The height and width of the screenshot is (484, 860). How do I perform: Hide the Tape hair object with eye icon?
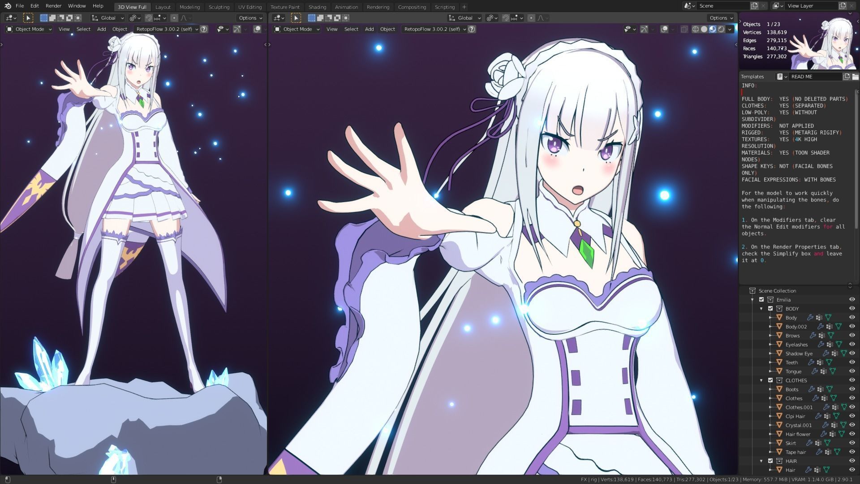(x=852, y=452)
